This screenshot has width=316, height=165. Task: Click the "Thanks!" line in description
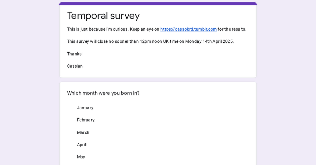75,54
